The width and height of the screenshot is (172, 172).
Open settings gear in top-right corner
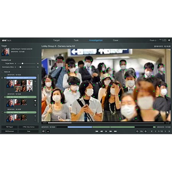tap(169, 40)
